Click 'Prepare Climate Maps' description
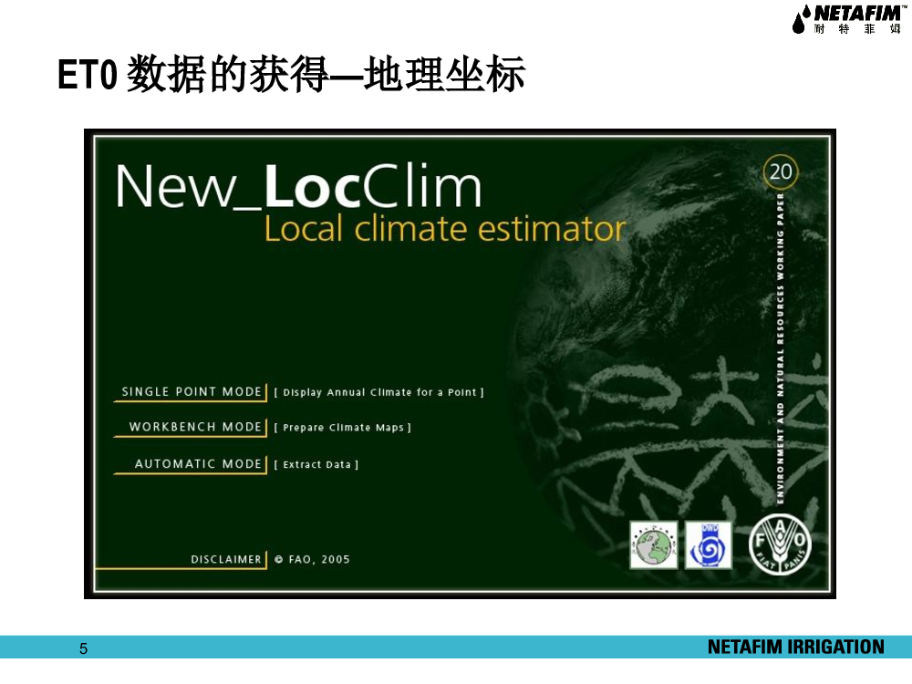The height and width of the screenshot is (684, 912). click(342, 428)
